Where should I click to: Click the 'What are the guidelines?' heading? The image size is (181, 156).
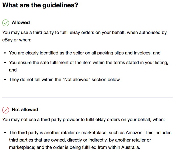point(40,5)
